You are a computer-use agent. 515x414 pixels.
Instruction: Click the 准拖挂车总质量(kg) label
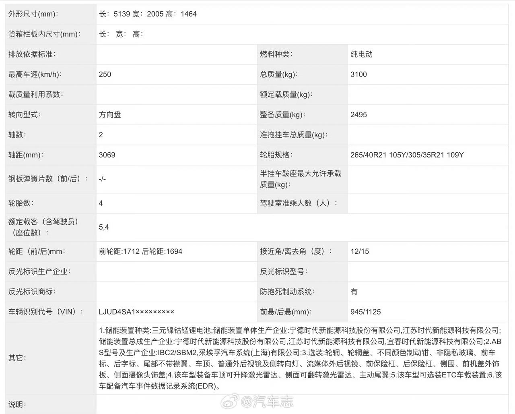(x=294, y=135)
